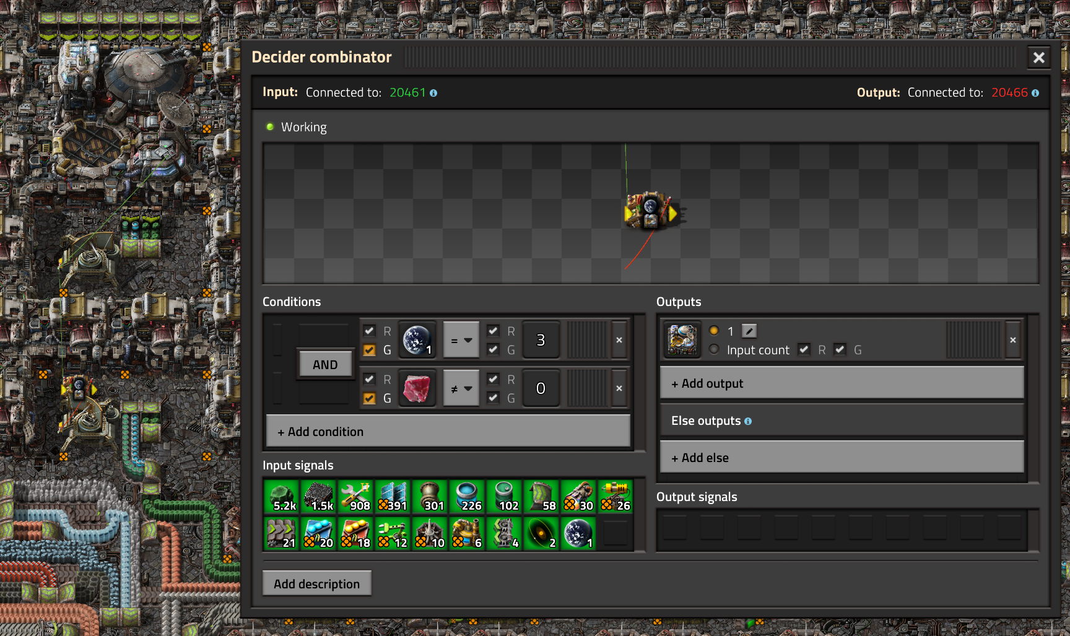Image resolution: width=1070 pixels, height=636 pixels.
Task: Click info icon next to output network 20466
Action: [1035, 93]
